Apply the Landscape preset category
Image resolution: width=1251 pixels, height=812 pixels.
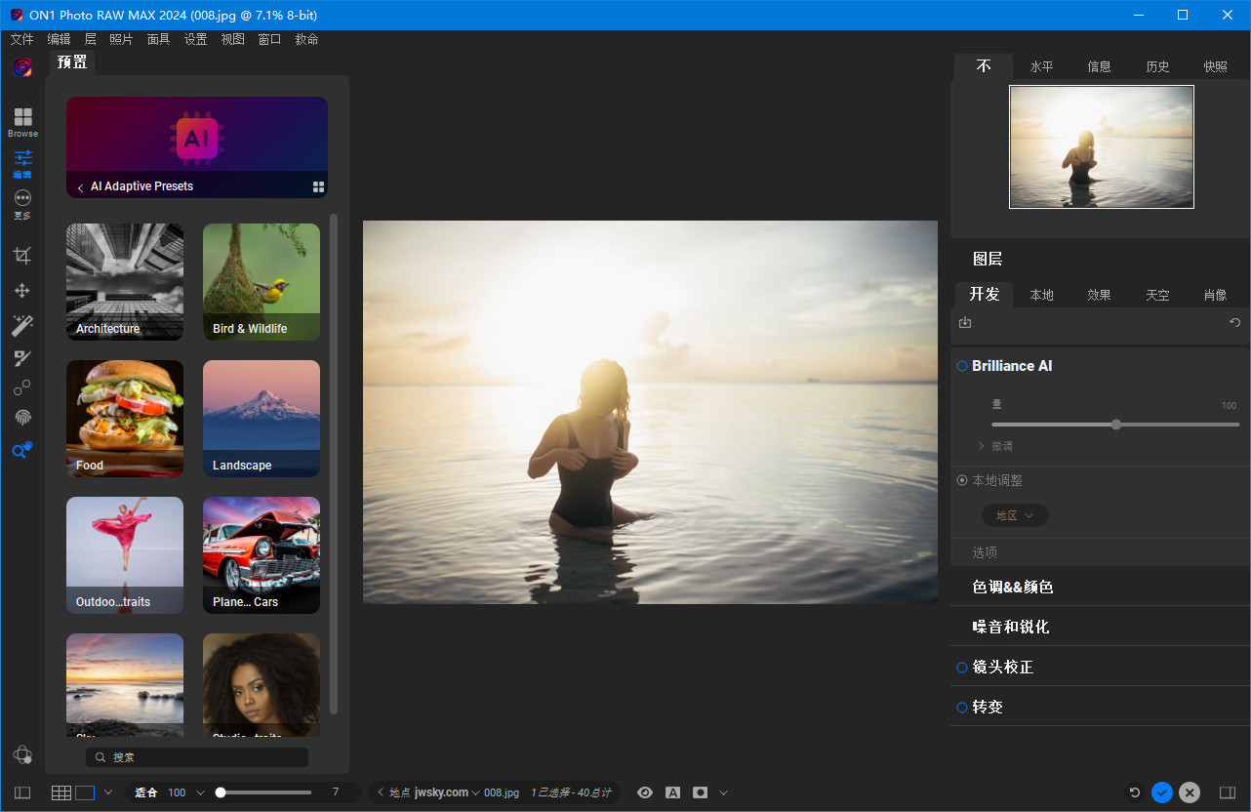tap(261, 419)
